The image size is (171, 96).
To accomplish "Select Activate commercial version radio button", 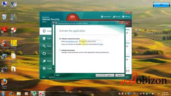I will (60, 39).
